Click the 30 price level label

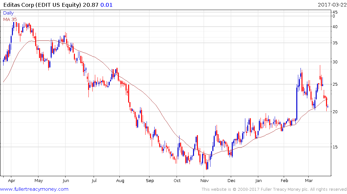(335, 62)
